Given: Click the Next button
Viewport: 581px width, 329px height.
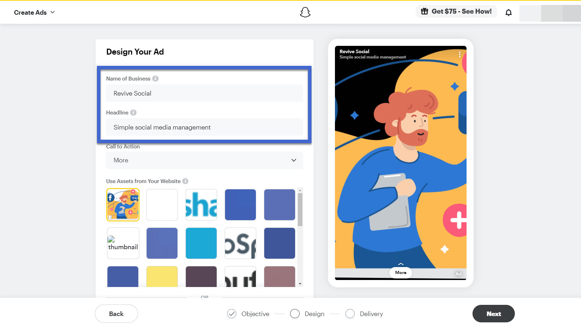Looking at the screenshot, I should [x=493, y=314].
